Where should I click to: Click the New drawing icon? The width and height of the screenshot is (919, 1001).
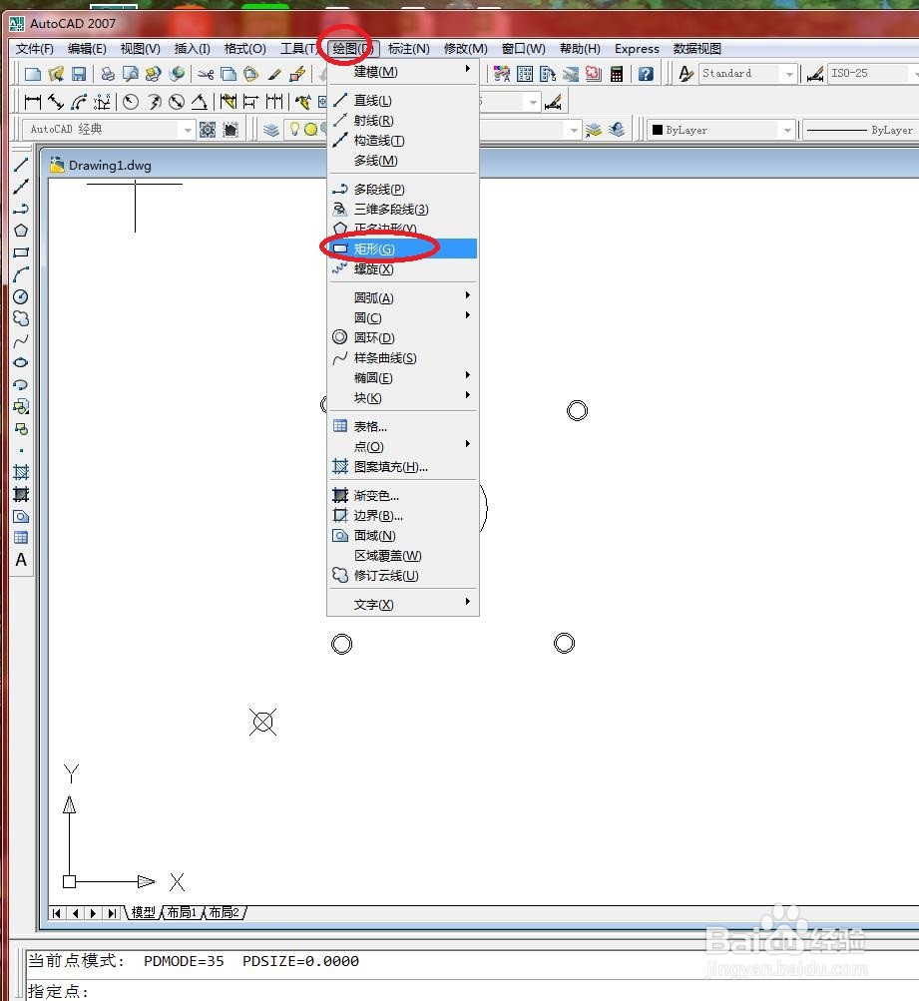point(33,74)
